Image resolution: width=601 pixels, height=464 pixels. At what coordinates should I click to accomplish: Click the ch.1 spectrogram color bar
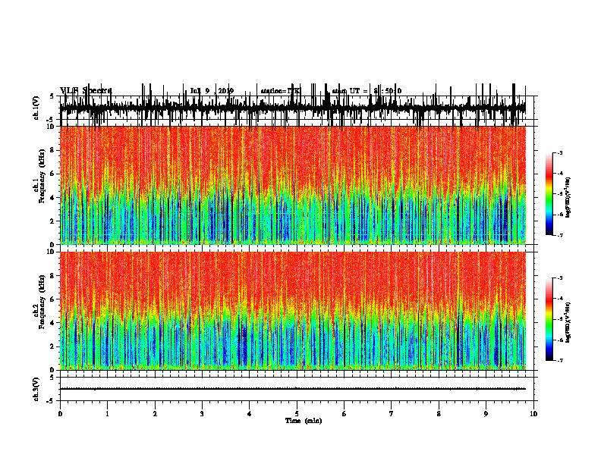(x=549, y=194)
